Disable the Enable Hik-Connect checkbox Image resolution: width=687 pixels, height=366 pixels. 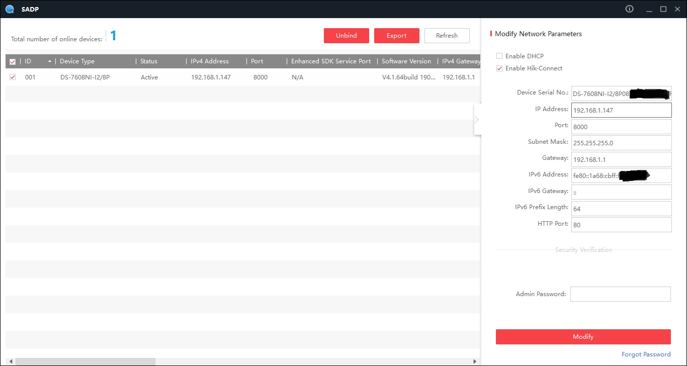point(499,68)
